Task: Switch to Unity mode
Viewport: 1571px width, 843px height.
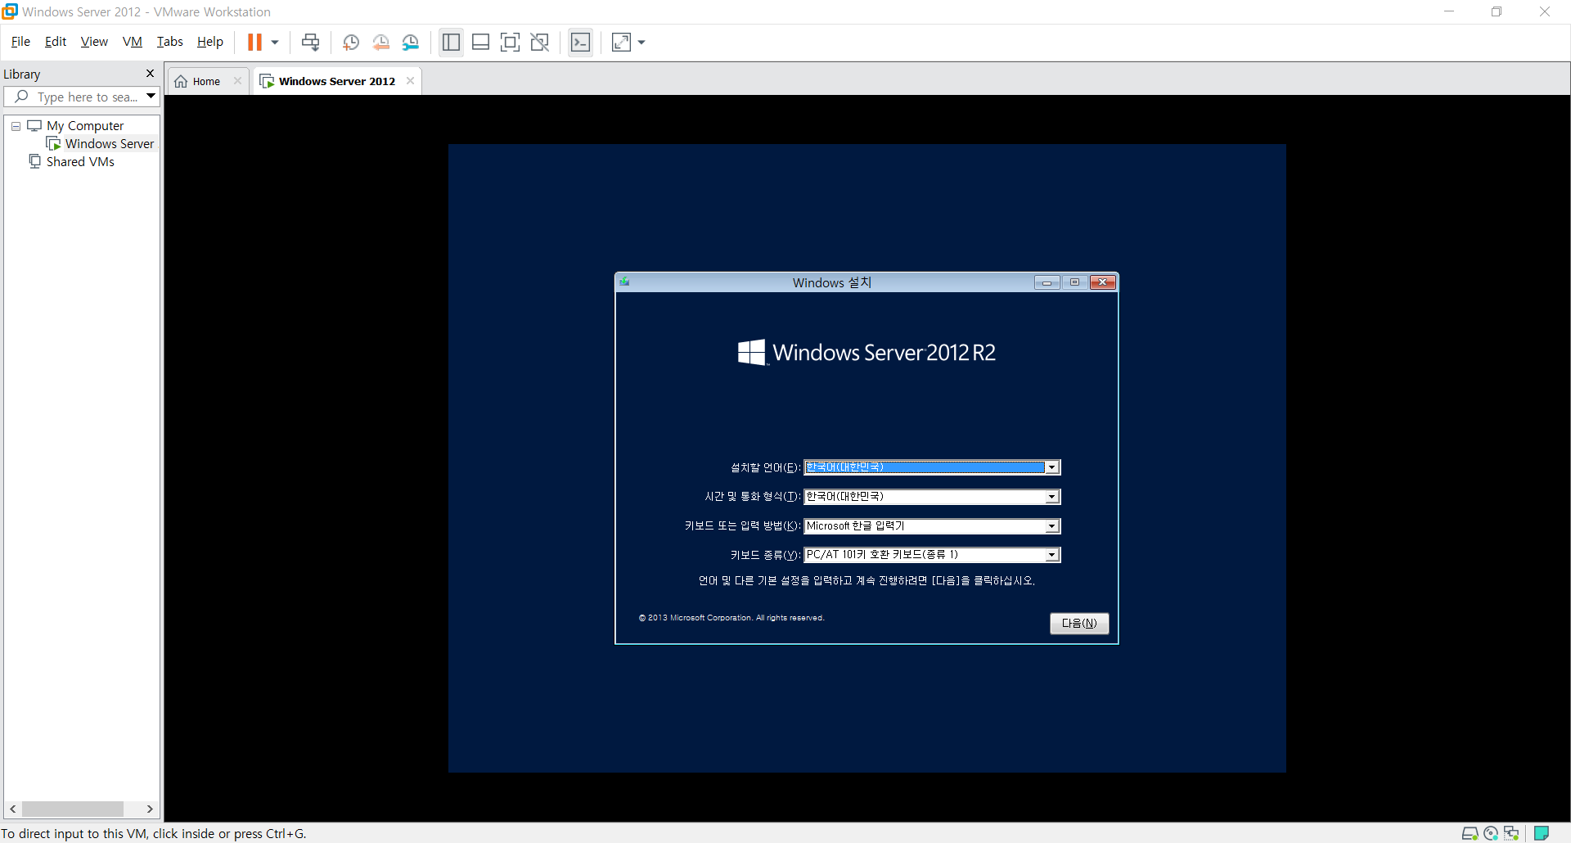Action: point(540,43)
